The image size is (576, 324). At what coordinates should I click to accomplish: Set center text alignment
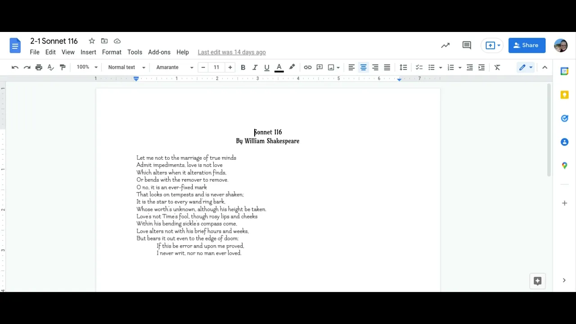tap(363, 67)
